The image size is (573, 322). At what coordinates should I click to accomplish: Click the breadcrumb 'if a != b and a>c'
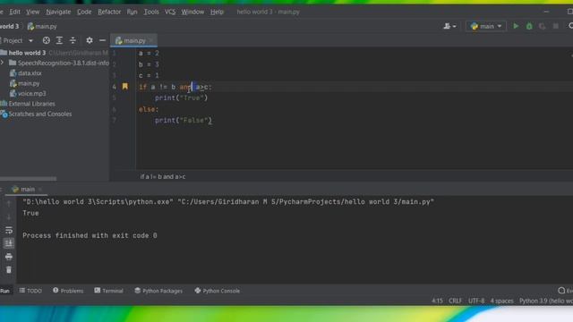click(x=163, y=177)
